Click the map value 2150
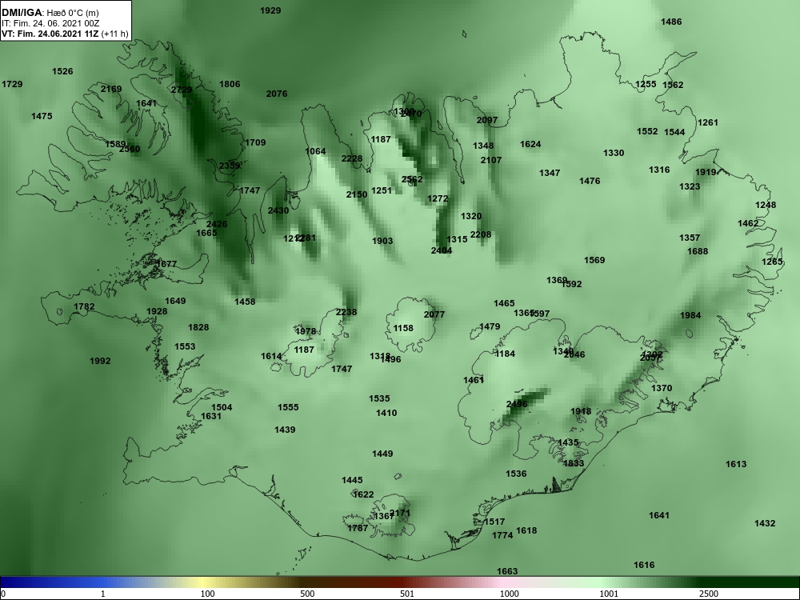The width and height of the screenshot is (800, 600). coord(357,194)
